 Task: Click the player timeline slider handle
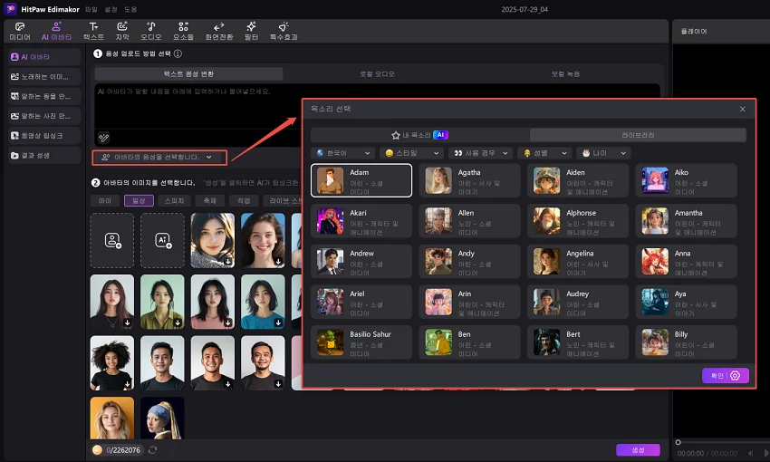coord(679,442)
